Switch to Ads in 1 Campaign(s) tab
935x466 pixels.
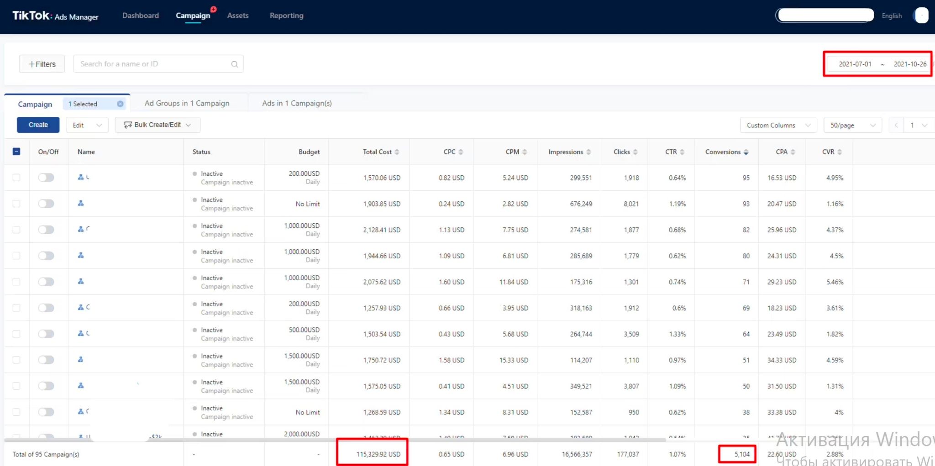(297, 103)
